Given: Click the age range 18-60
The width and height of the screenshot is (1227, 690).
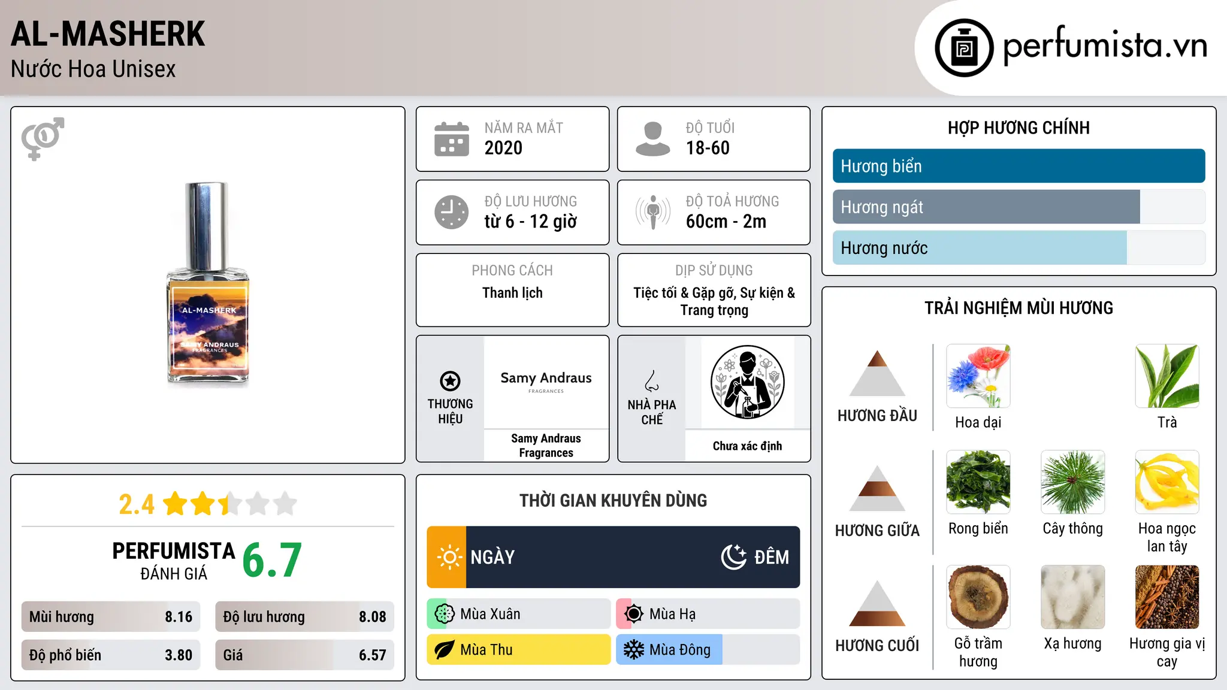Looking at the screenshot, I should coord(708,148).
